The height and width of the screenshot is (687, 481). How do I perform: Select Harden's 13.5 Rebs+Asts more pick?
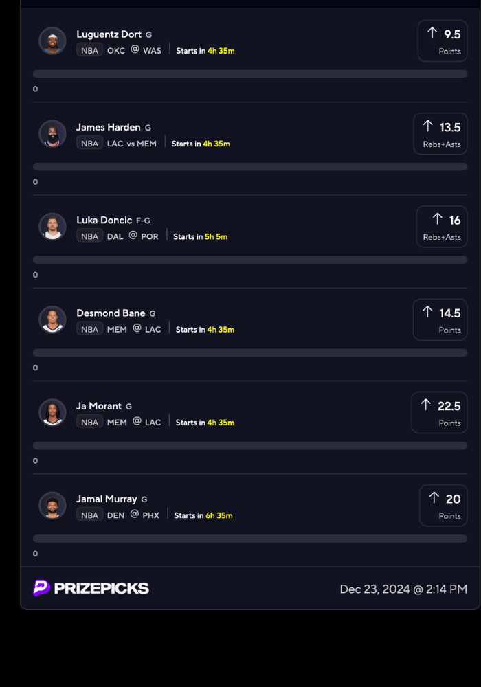440,133
